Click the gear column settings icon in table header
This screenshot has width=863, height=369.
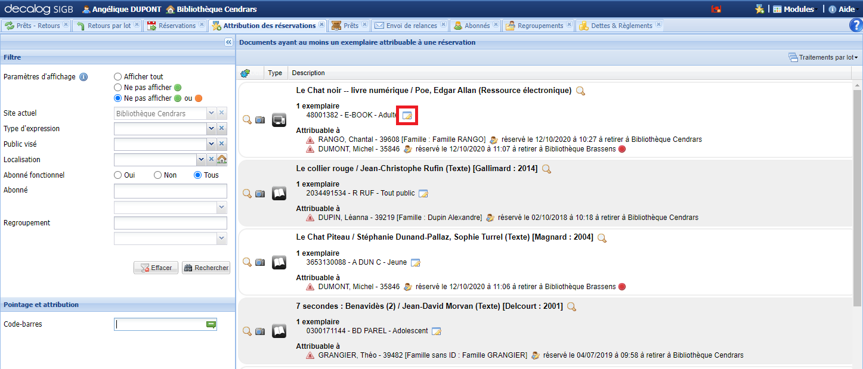point(245,73)
